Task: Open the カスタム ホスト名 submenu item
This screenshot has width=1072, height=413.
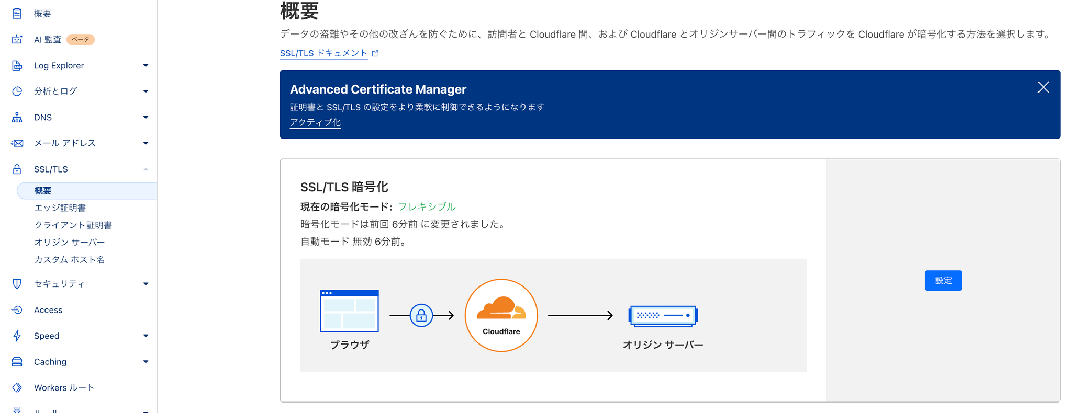Action: (x=70, y=260)
